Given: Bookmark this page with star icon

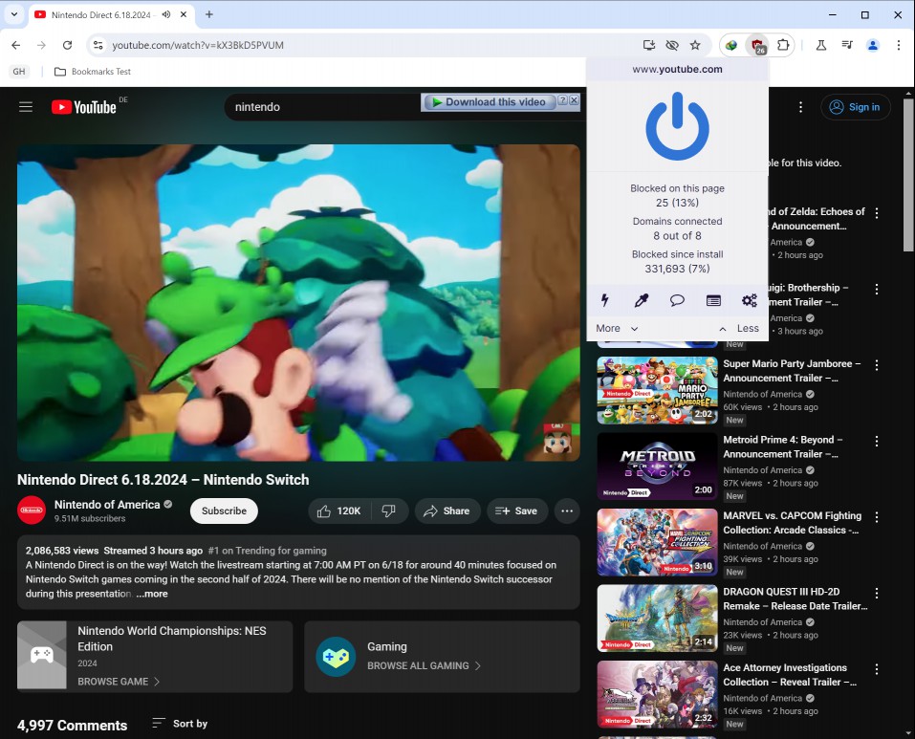Looking at the screenshot, I should tap(695, 45).
